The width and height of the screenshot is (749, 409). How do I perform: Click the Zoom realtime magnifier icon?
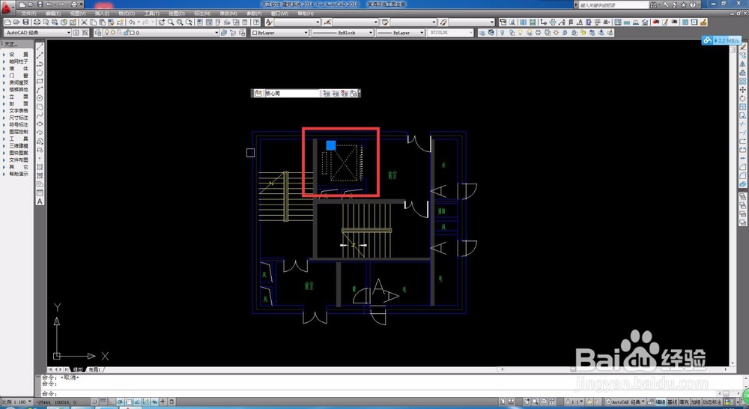coord(171,22)
